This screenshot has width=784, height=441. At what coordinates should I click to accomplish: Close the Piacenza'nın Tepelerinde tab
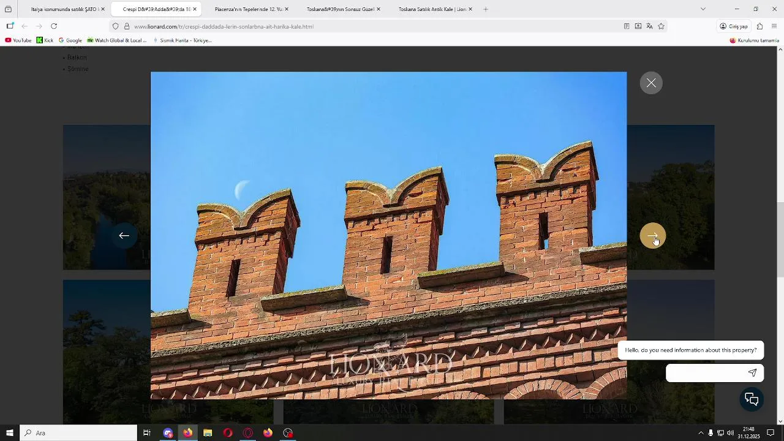click(287, 9)
